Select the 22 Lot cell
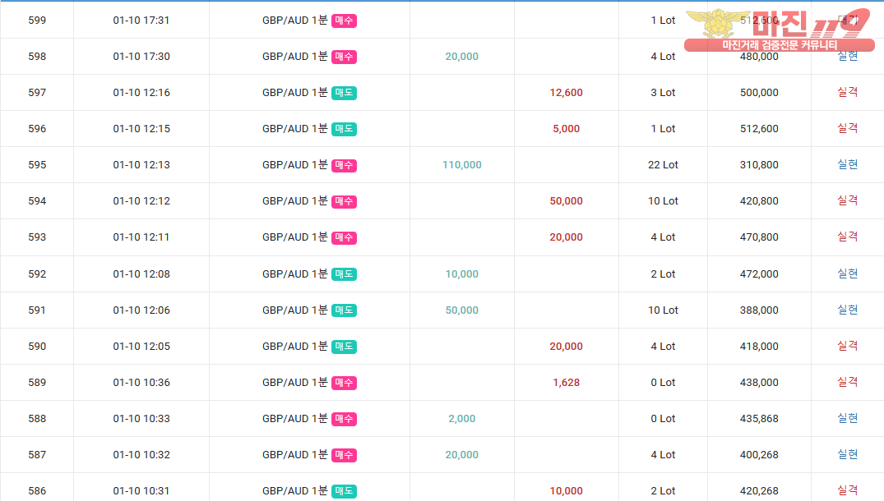 (x=663, y=165)
